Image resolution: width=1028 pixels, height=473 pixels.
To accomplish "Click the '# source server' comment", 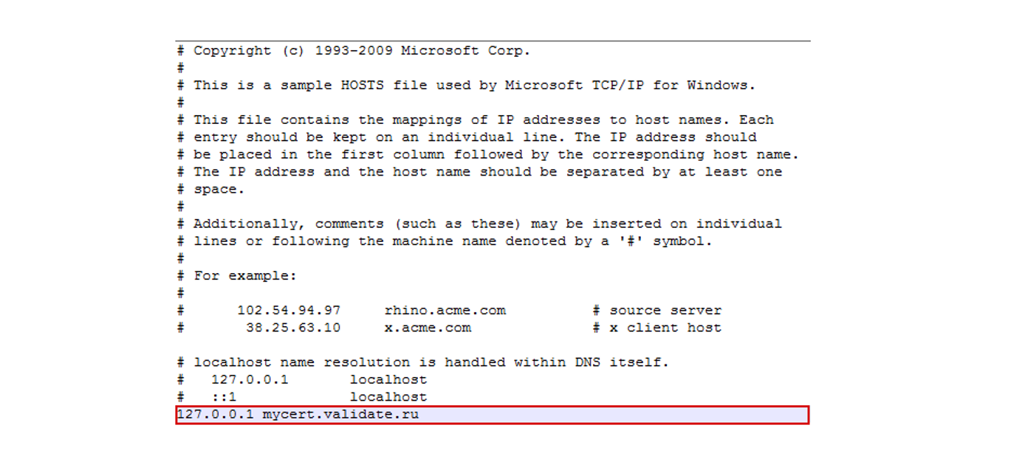I will 657,311.
